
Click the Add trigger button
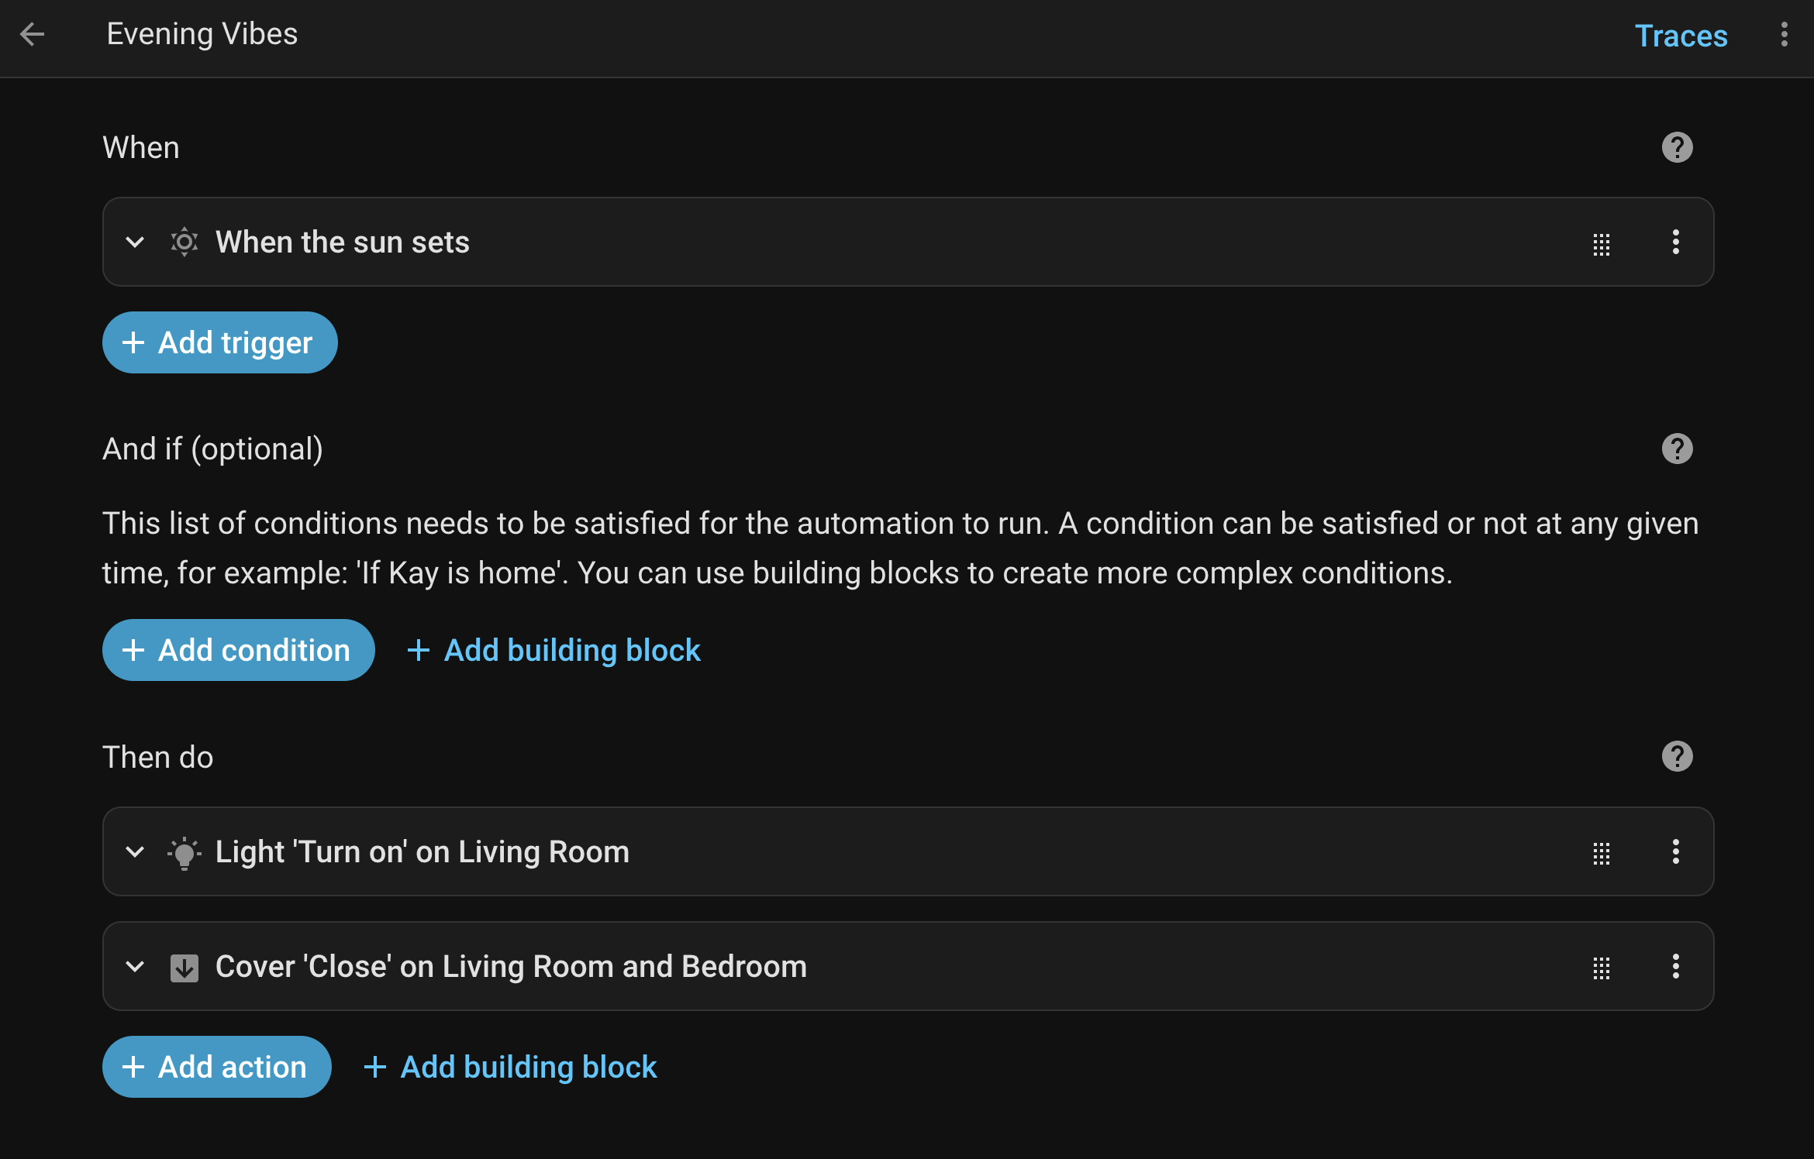coord(219,342)
